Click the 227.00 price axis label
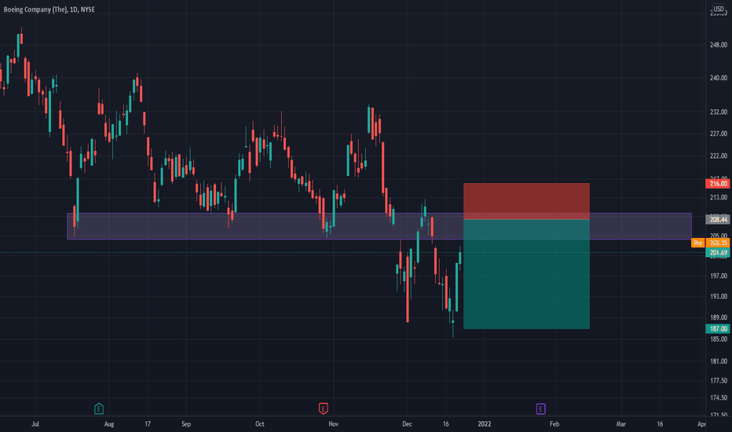Viewport: 732px width, 432px height. coord(719,134)
